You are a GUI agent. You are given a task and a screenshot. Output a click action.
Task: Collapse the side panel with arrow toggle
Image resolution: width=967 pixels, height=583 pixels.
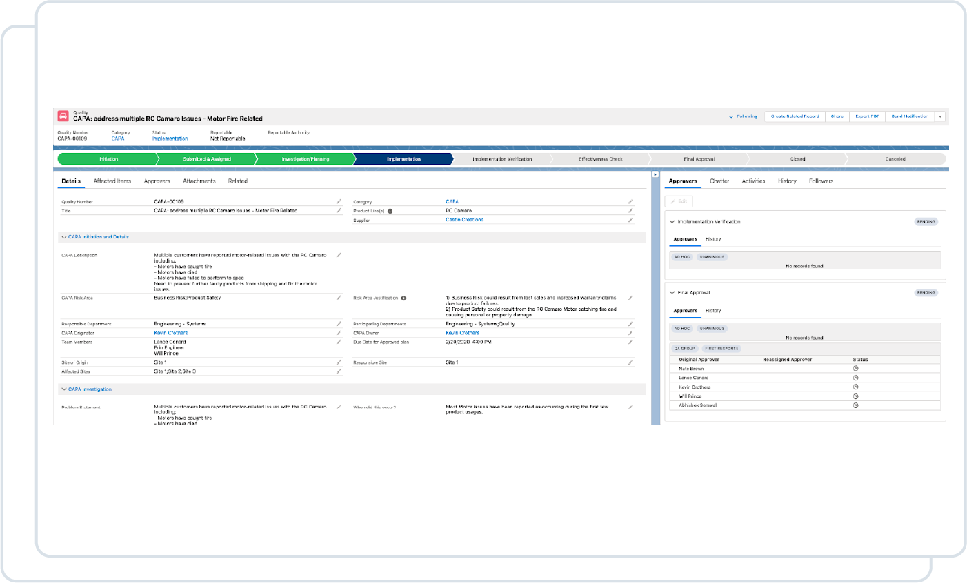[x=655, y=174]
